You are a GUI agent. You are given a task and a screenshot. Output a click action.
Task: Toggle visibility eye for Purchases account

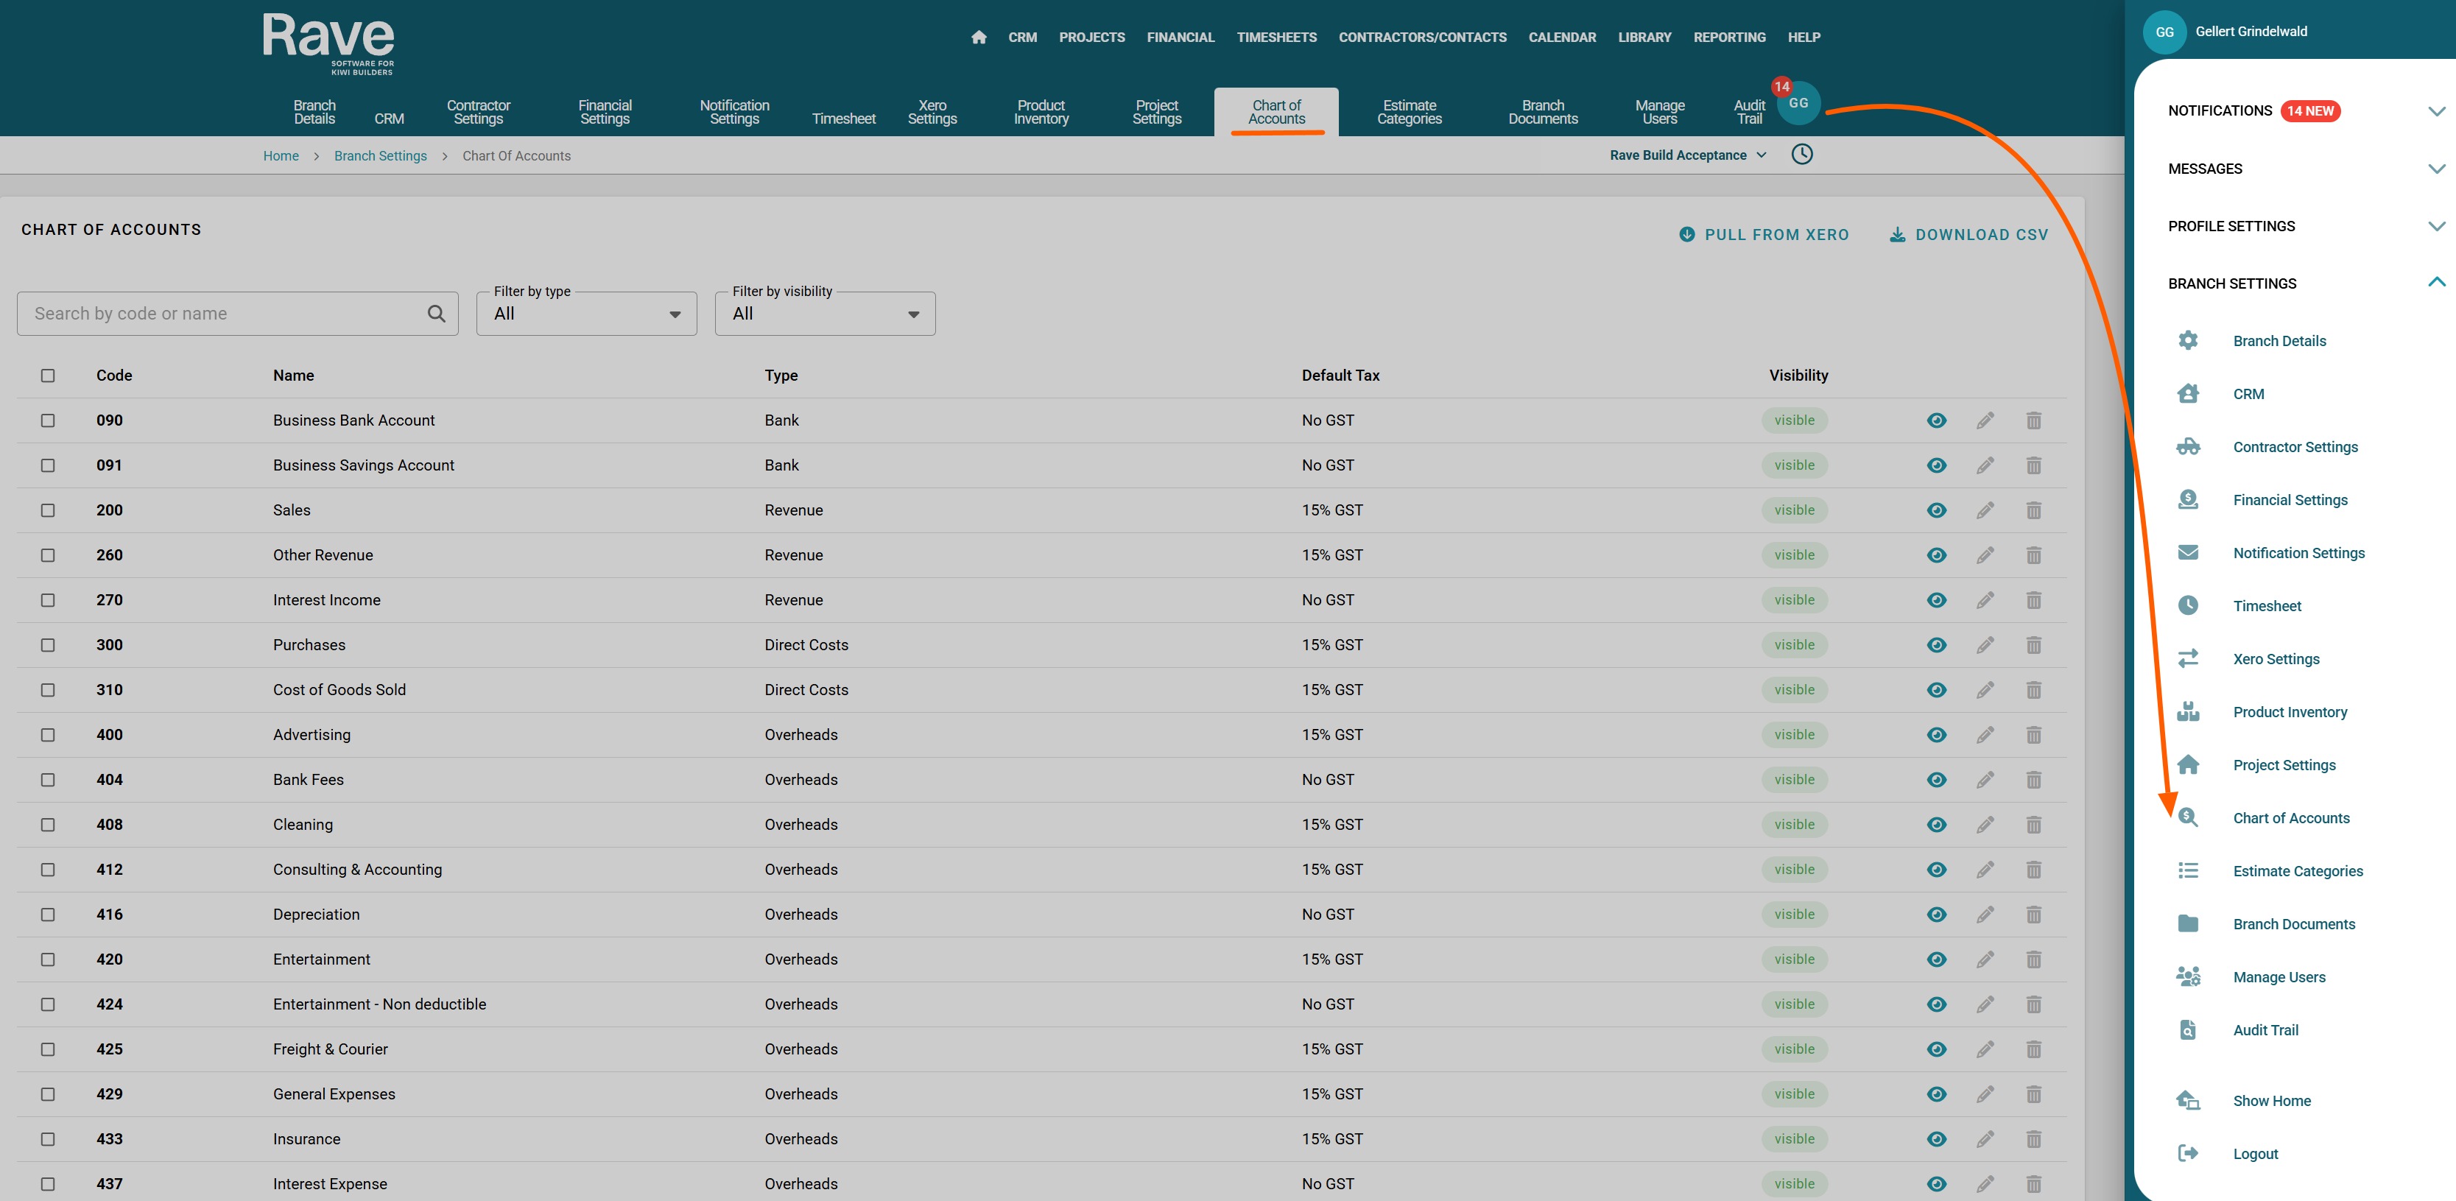click(1936, 645)
